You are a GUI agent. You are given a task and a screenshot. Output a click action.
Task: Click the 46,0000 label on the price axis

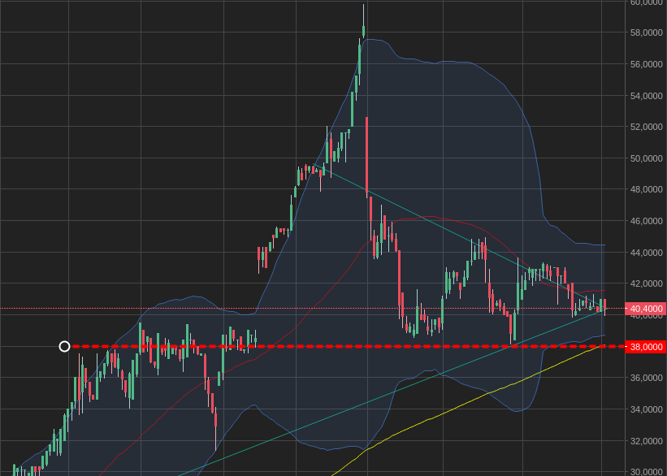647,221
